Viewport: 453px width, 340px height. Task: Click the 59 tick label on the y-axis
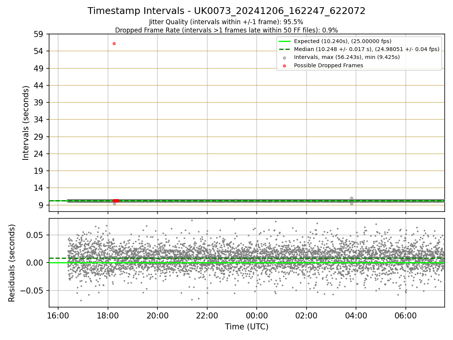pyautogui.click(x=39, y=34)
